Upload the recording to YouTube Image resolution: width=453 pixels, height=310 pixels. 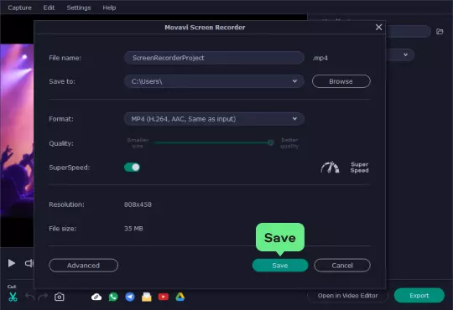[x=164, y=297]
